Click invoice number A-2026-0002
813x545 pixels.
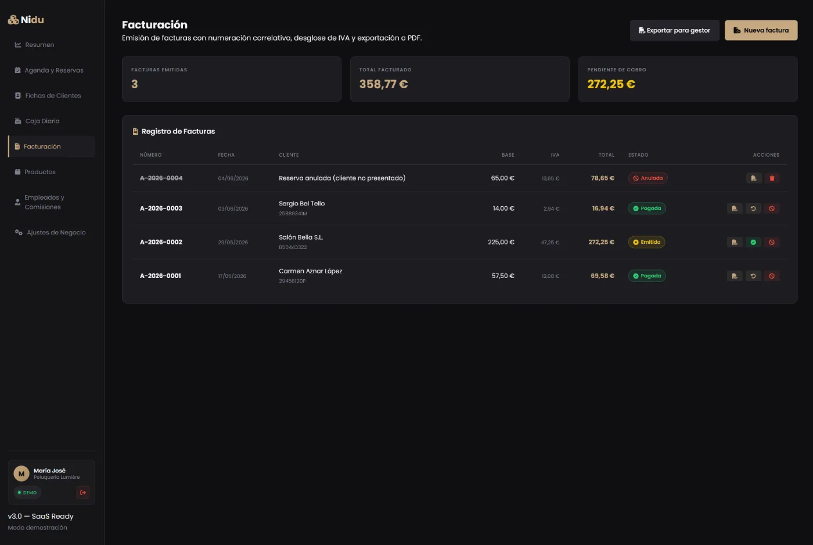click(x=161, y=242)
